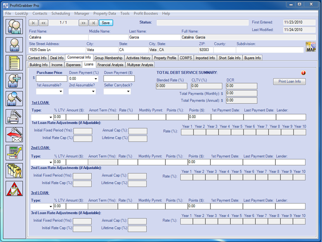Switch to the Building Info sub-tab
Image resolution: width=322 pixels, height=242 pixels.
(x=39, y=65)
